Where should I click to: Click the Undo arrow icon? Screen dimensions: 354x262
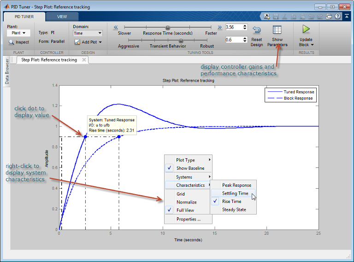(x=311, y=16)
